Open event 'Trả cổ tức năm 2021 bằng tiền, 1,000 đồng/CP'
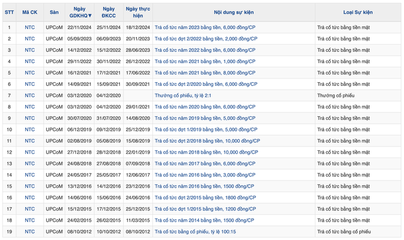 (x=205, y=61)
